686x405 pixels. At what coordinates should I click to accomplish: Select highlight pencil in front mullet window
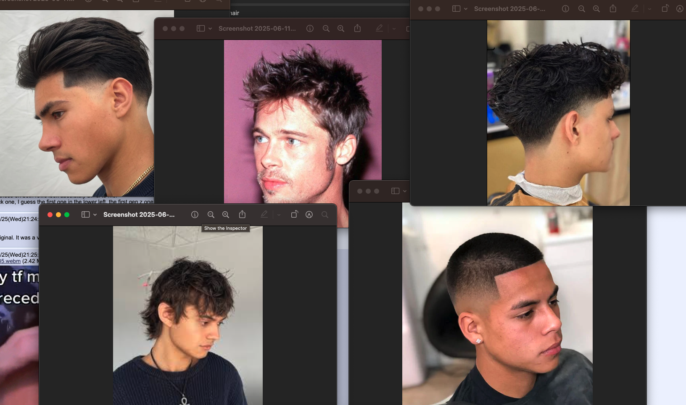tap(264, 214)
